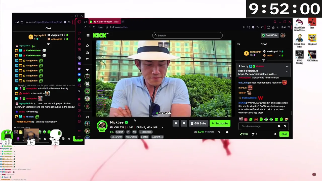
Task: Search tabs with Opera magnifier icon
Action: tap(275, 22)
